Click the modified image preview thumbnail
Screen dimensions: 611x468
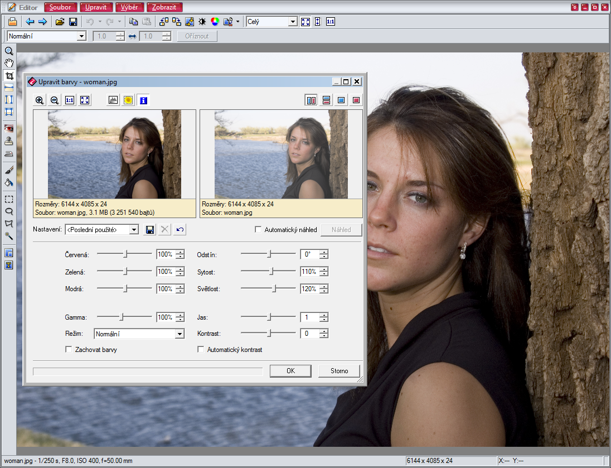click(281, 154)
